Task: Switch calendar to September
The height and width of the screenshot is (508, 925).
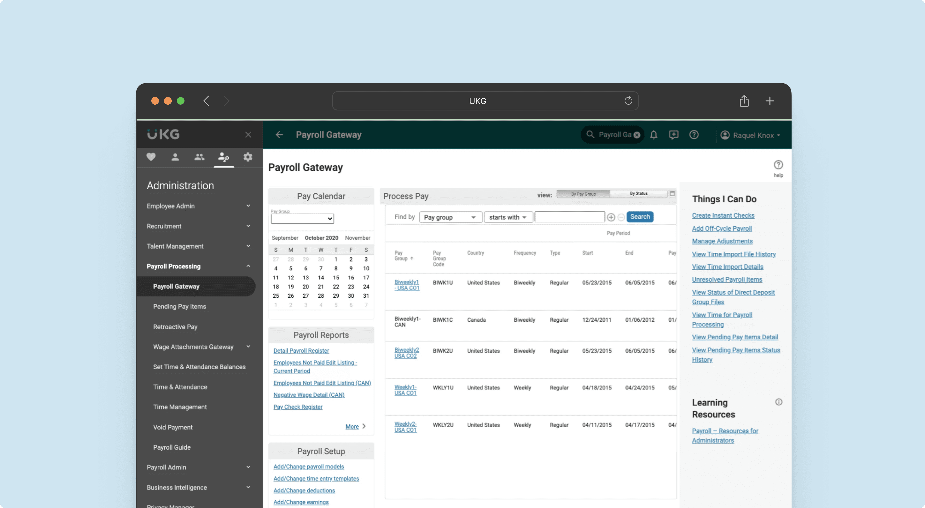Action: [x=285, y=238]
